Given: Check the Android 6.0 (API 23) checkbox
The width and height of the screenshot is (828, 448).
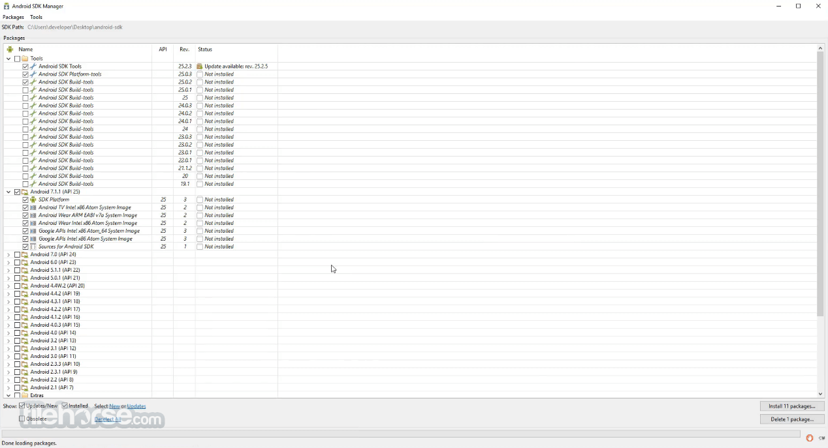Looking at the screenshot, I should pyautogui.click(x=18, y=262).
